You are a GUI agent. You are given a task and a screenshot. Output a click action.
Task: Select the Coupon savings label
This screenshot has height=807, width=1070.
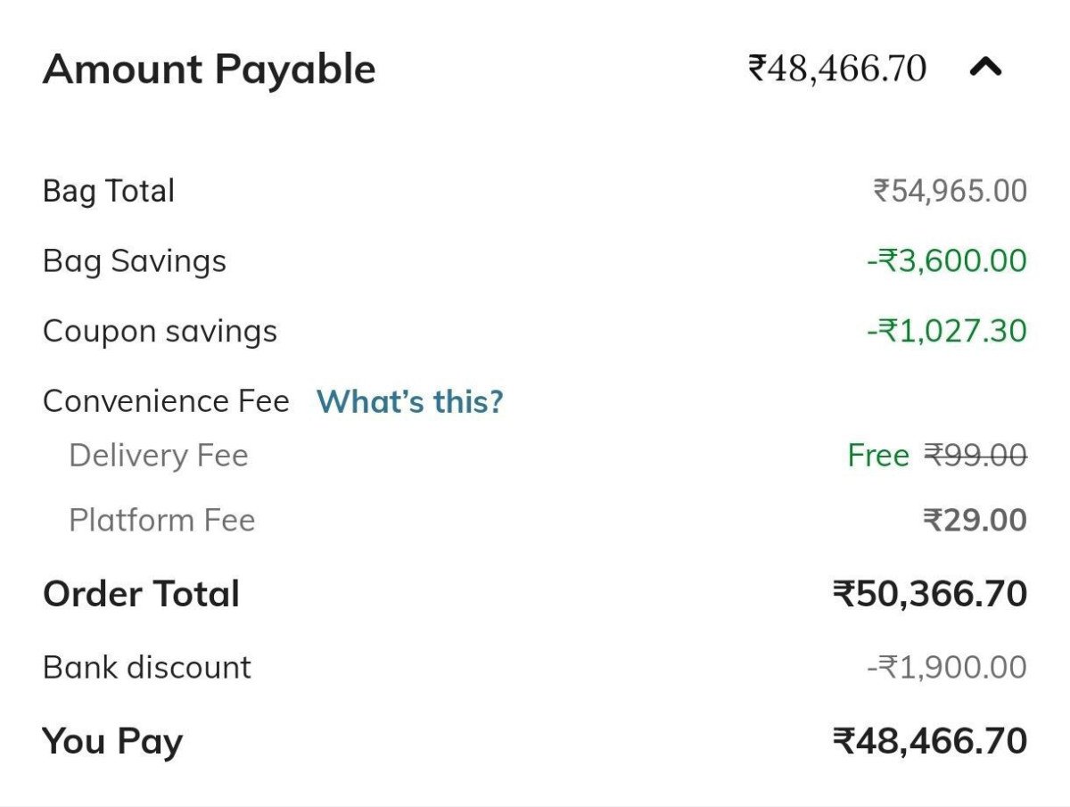pos(160,331)
